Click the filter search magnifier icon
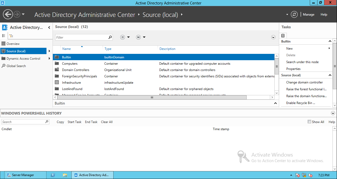337x179 pixels. coord(110,37)
